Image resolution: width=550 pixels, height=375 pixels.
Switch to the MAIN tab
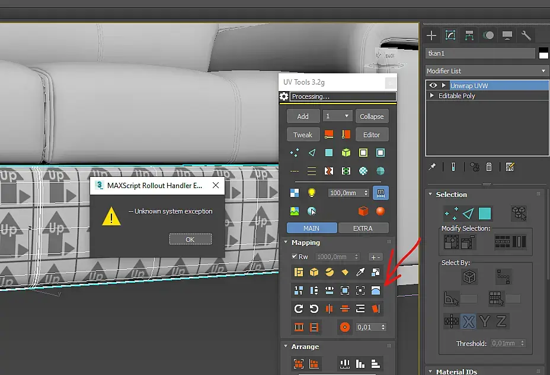[312, 228]
